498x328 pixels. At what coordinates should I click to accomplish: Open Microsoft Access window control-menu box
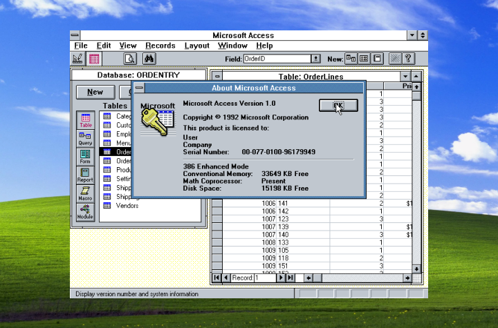click(x=75, y=35)
